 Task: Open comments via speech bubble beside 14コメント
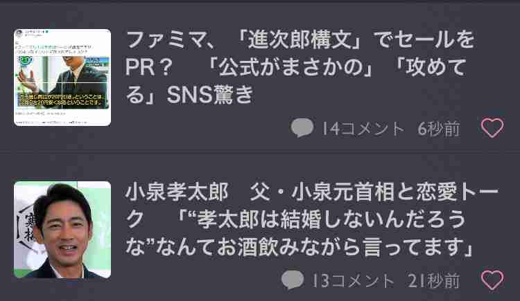tap(302, 127)
